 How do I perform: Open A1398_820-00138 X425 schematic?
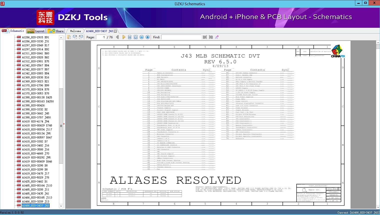tap(37, 97)
